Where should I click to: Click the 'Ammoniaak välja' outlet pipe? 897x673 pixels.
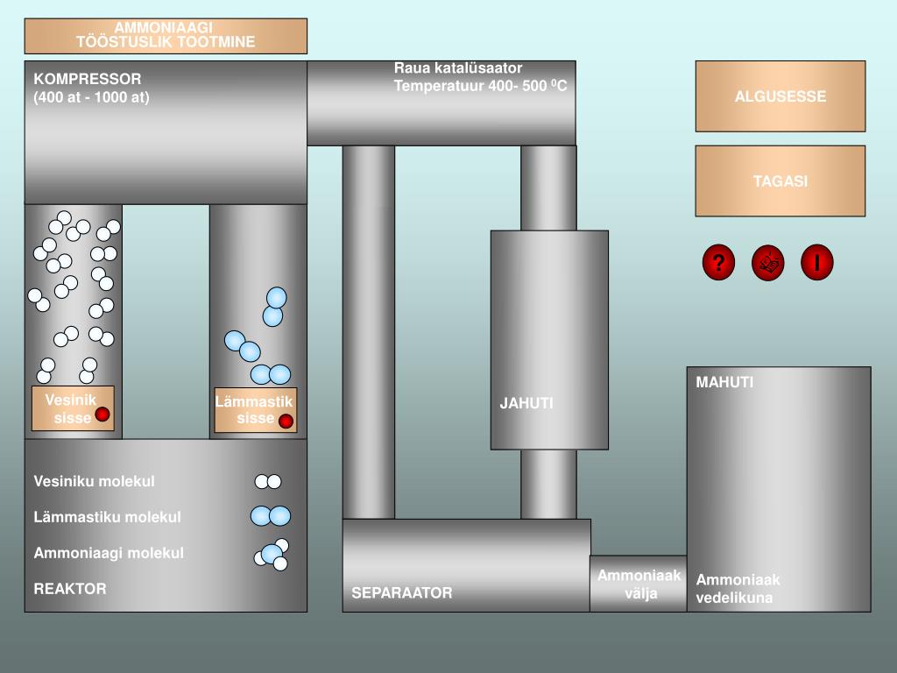[x=639, y=584]
